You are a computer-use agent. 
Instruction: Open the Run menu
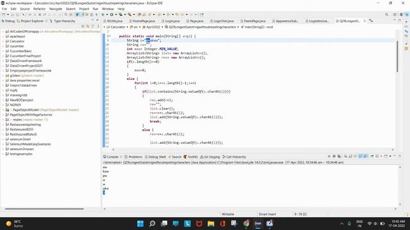click(95, 9)
